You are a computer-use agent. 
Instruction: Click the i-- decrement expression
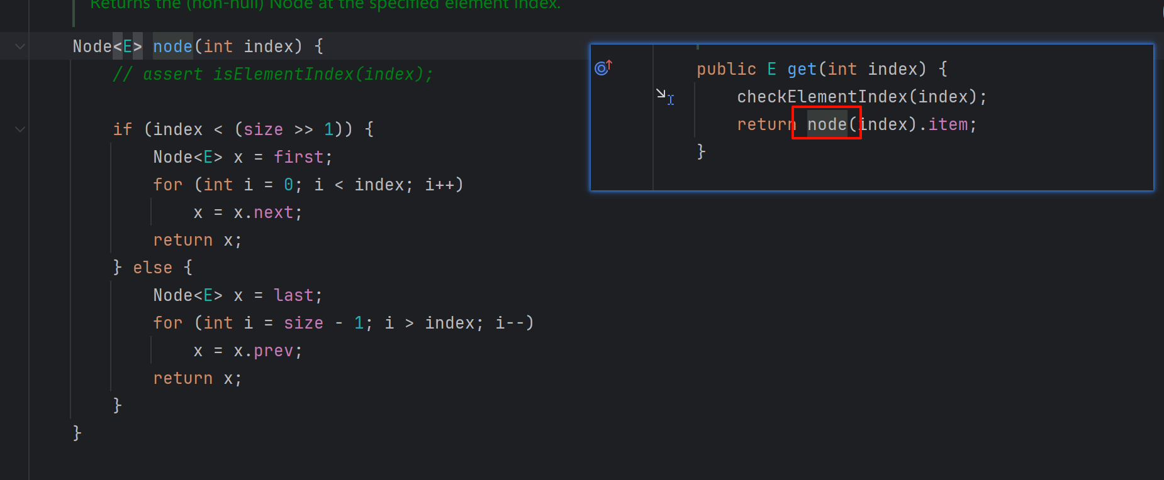pos(510,323)
